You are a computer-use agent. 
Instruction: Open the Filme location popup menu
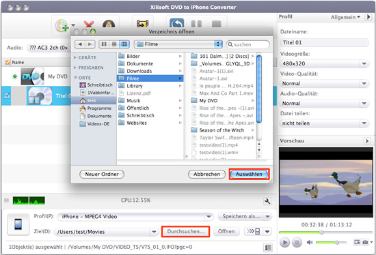tap(178, 44)
